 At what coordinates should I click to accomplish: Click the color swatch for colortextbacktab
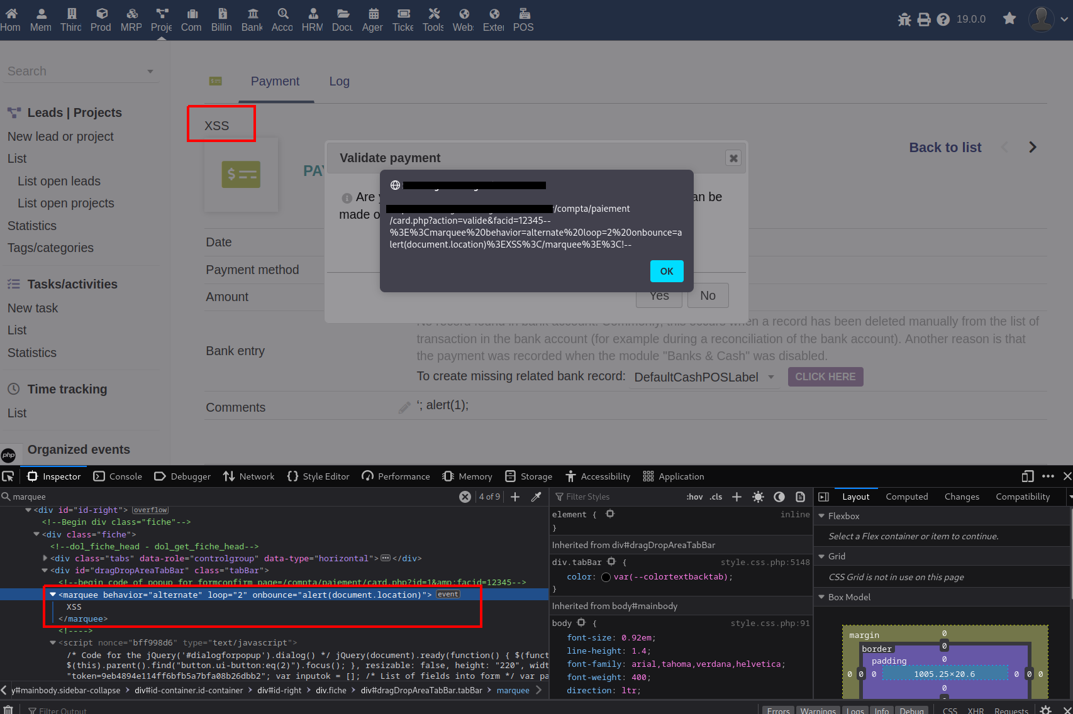click(x=606, y=577)
